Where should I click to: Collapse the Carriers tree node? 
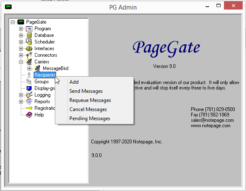21,62
